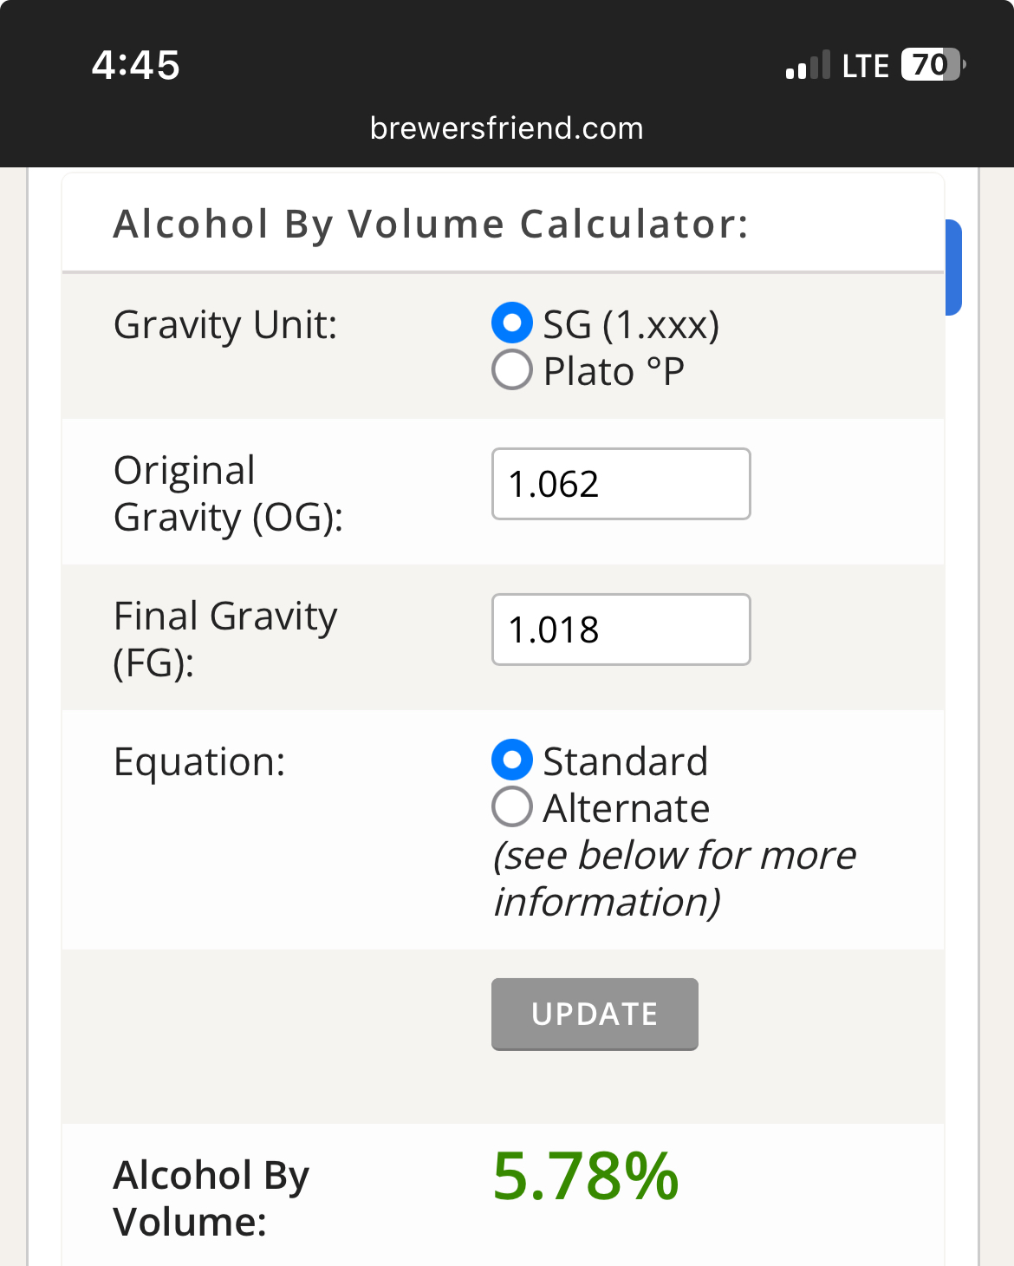Click the 5.78% ABV result value
This screenshot has height=1266, width=1014.
[x=585, y=1177]
